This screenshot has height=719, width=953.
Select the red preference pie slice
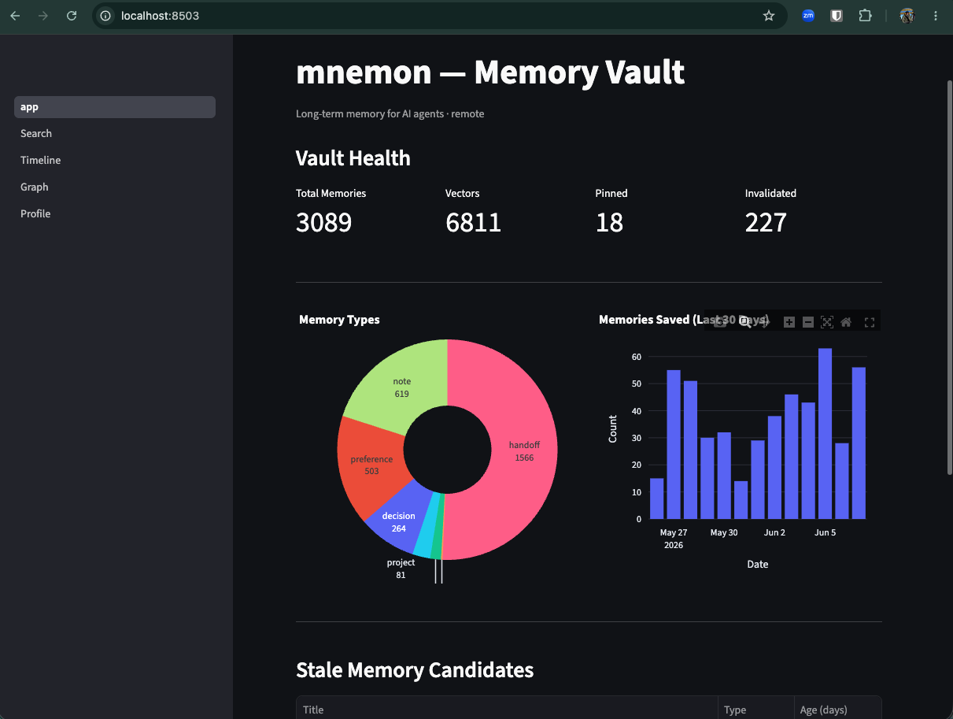click(x=370, y=465)
